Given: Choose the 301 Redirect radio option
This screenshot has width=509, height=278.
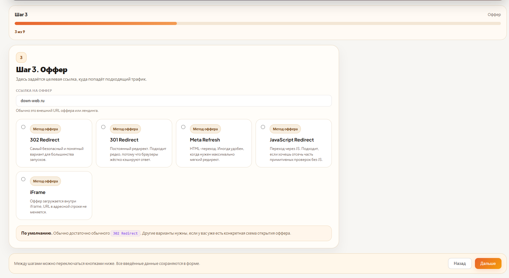Looking at the screenshot, I should (x=103, y=127).
